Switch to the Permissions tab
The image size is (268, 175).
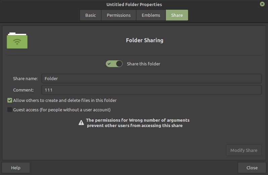119,15
